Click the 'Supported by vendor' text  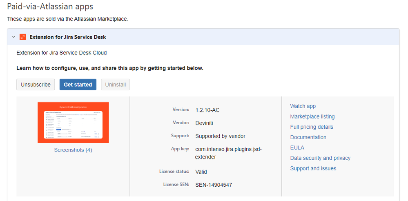[221, 136]
